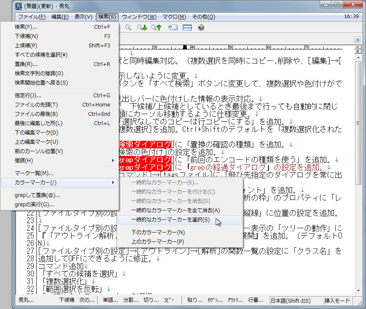Viewport: 366px width, 309px height.
Task: Click 分割... in the function key bar
Action: click(x=131, y=300)
